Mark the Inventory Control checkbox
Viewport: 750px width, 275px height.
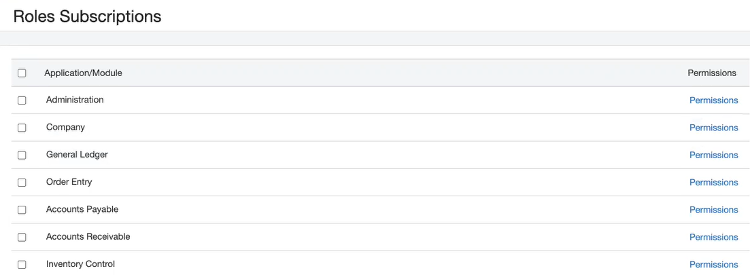(x=22, y=264)
